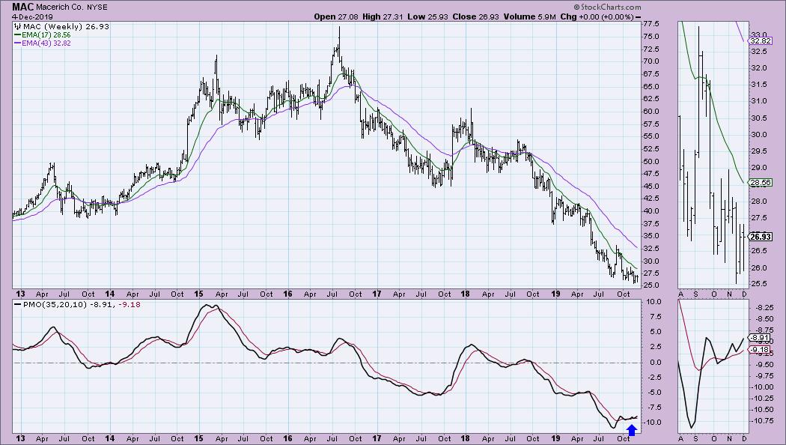The width and height of the screenshot is (786, 445).
Task: Click the boxed -9.18 PMO signal tag
Action: tap(761, 350)
